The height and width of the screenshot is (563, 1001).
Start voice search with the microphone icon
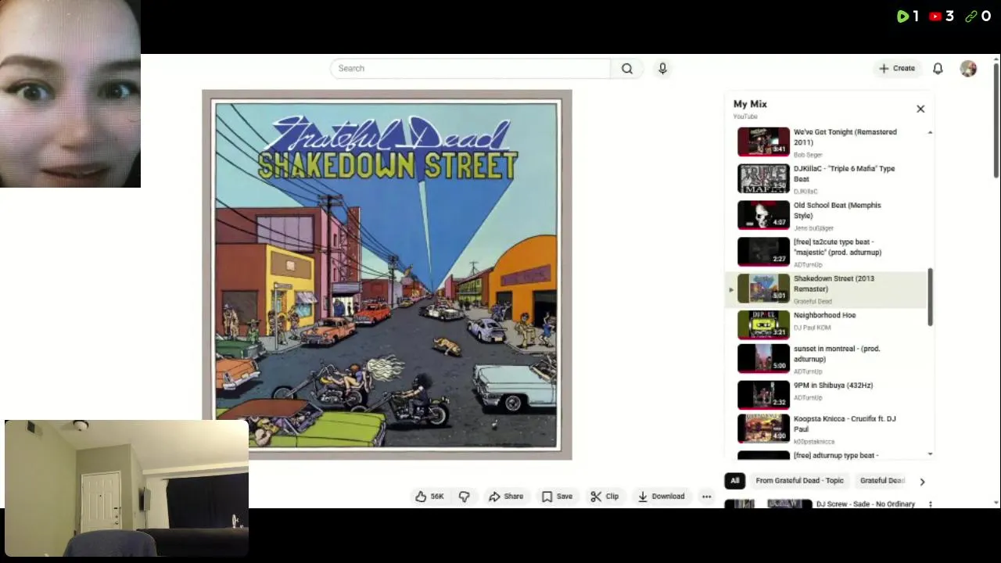point(662,68)
